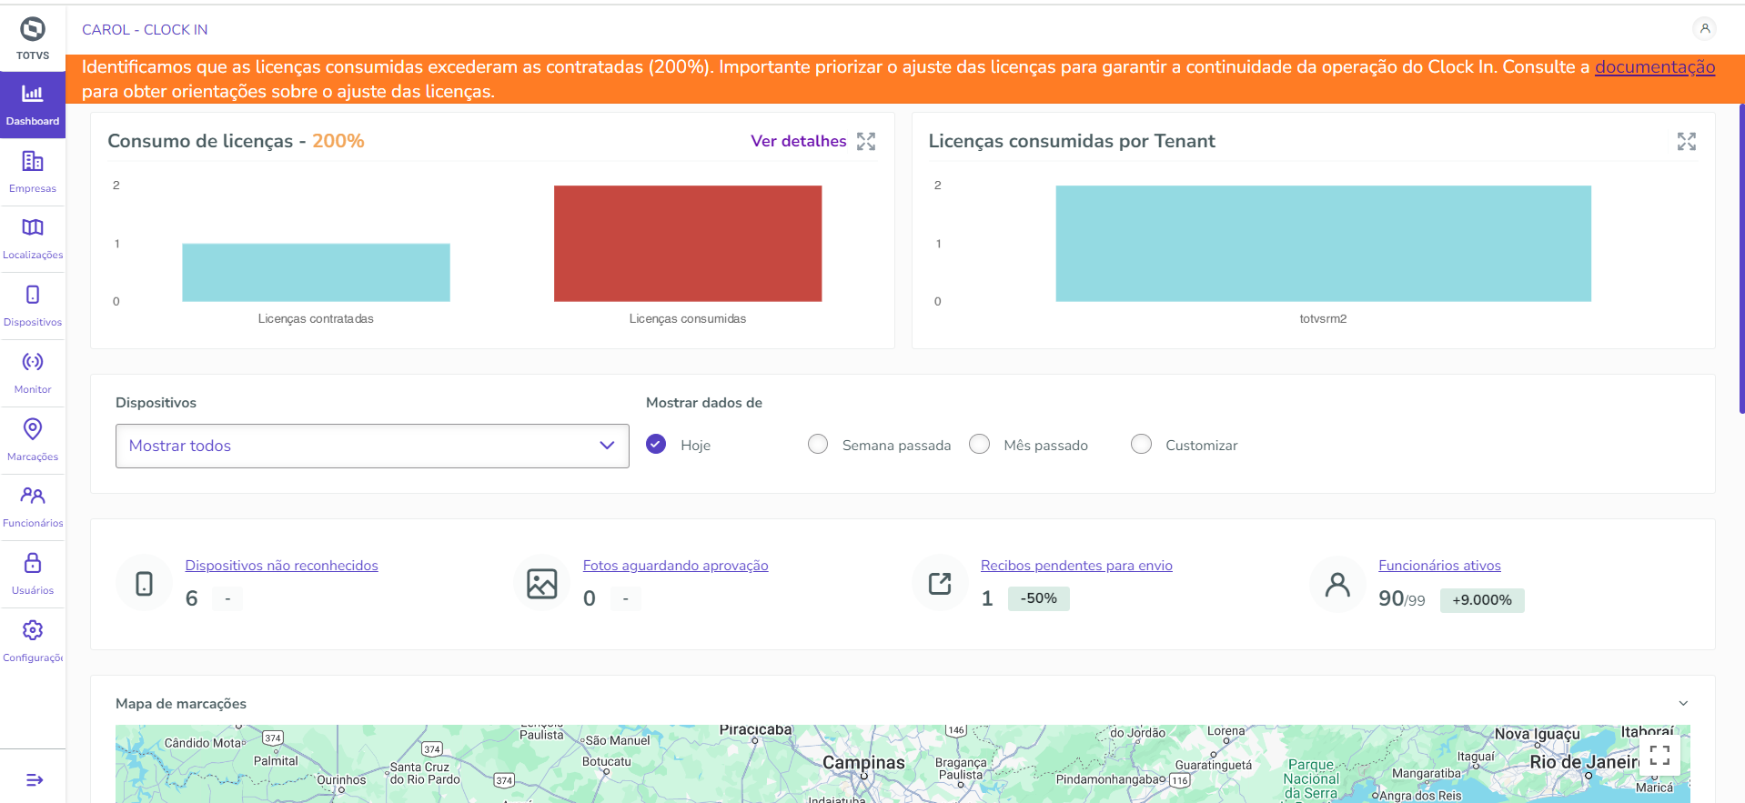
Task: Go to the Monitor menu label
Action: (x=33, y=389)
